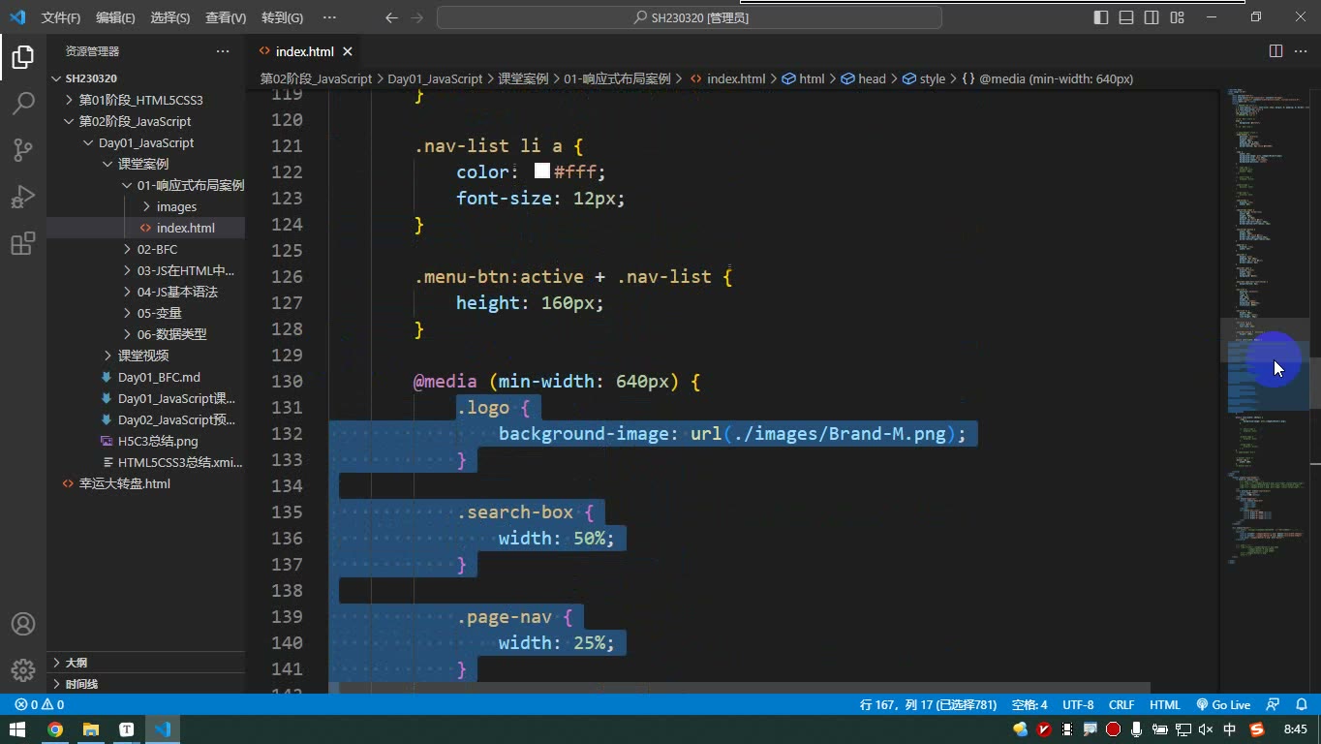The width and height of the screenshot is (1321, 744).
Task: Toggle secondary side bar visibility
Action: point(1152,17)
